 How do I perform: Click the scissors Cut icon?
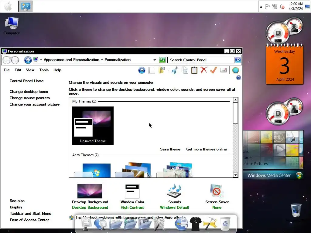click(x=175, y=70)
